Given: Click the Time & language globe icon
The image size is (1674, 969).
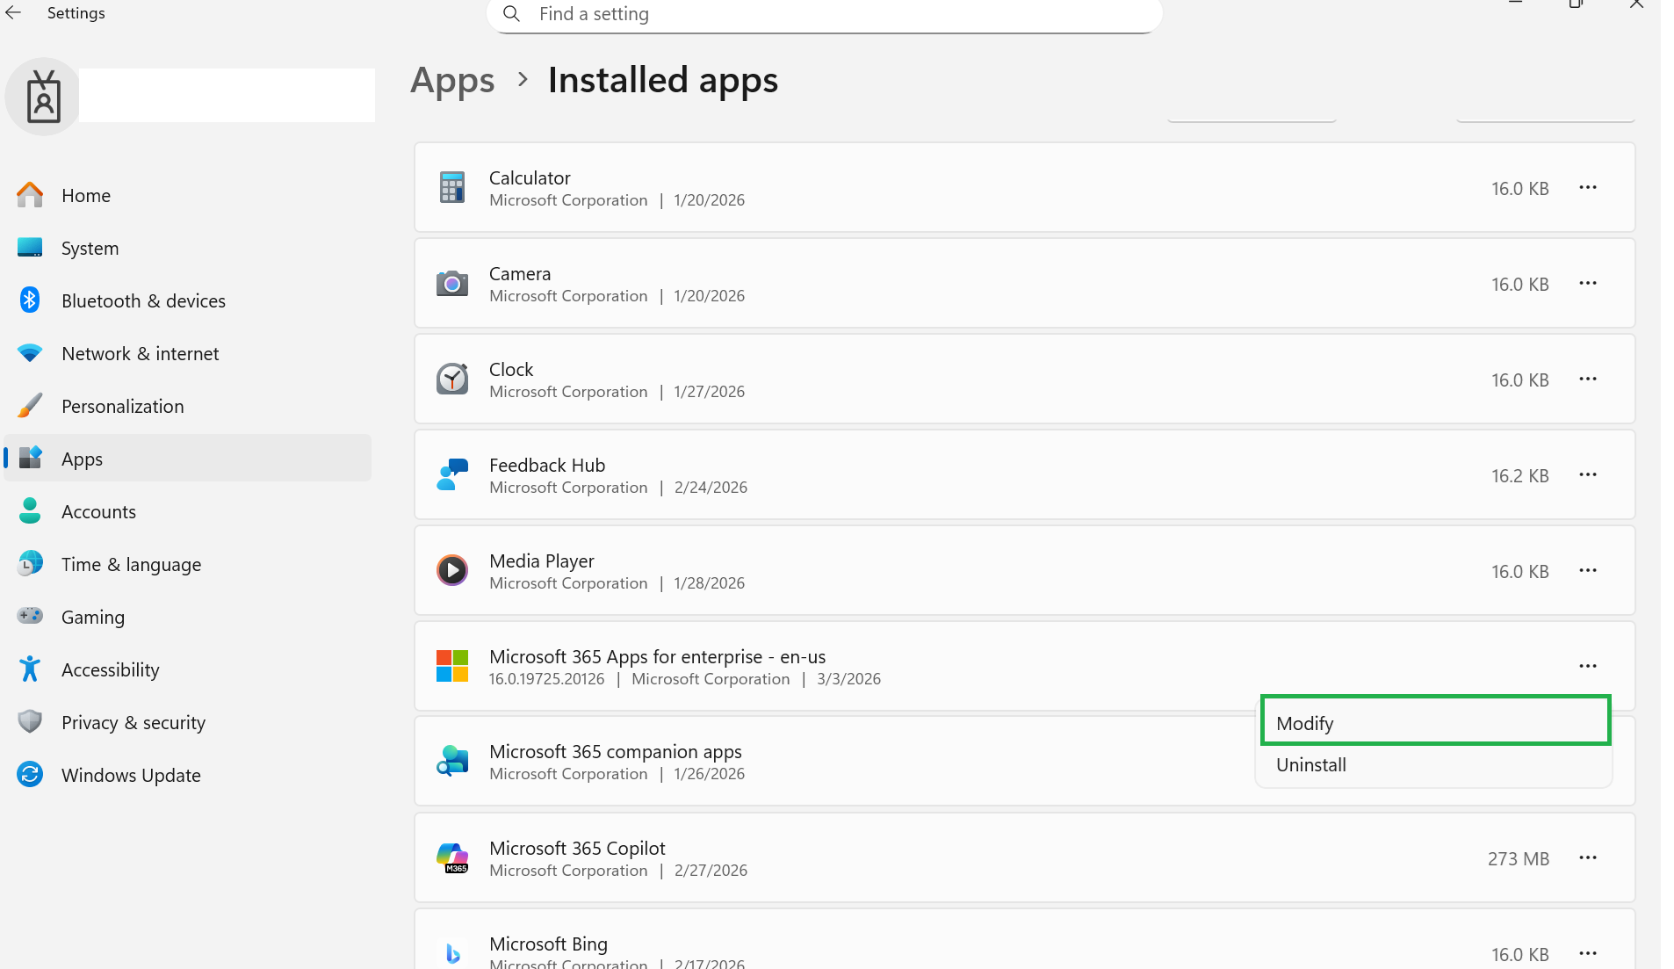Looking at the screenshot, I should (x=30, y=564).
